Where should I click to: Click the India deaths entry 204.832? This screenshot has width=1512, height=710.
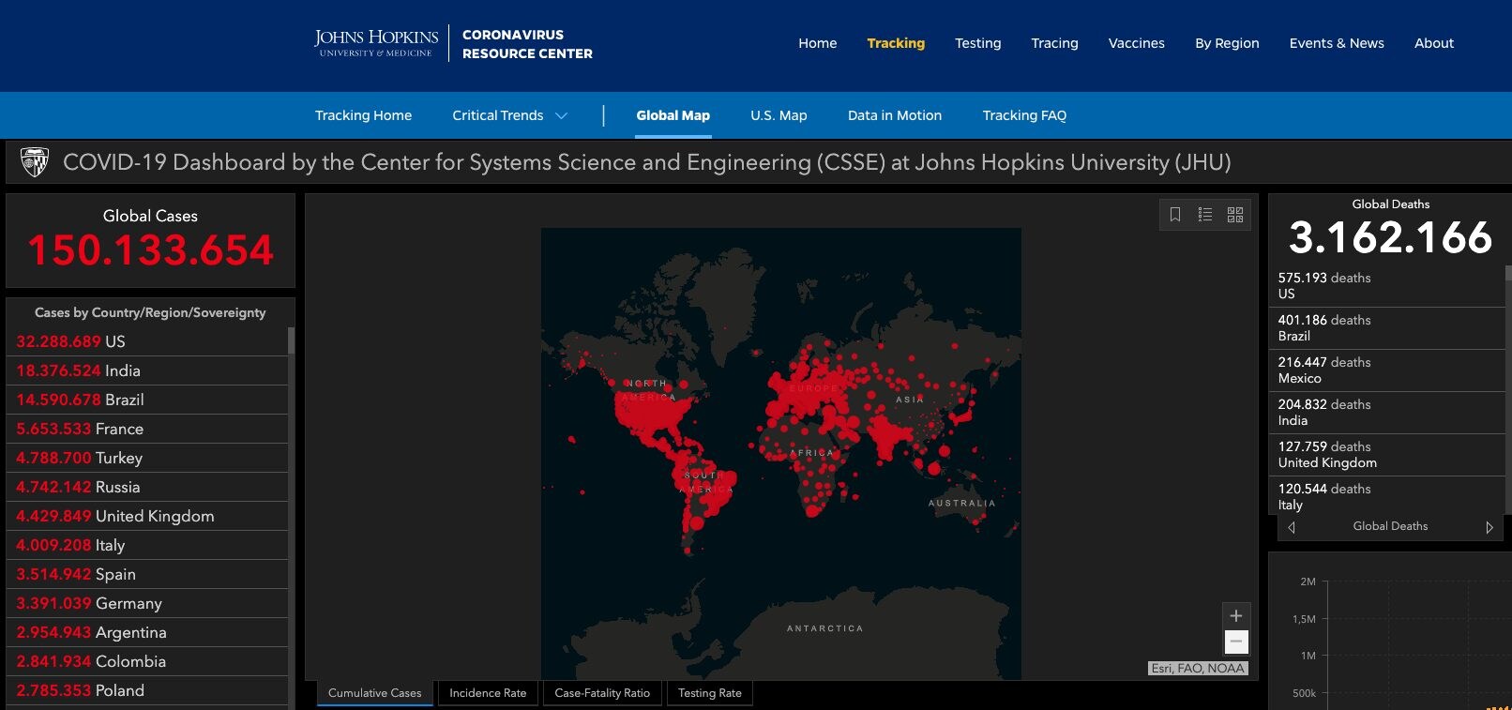tap(1388, 413)
